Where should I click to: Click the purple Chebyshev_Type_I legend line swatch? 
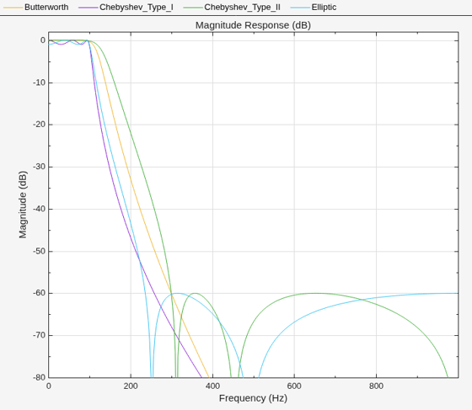pyautogui.click(x=88, y=8)
